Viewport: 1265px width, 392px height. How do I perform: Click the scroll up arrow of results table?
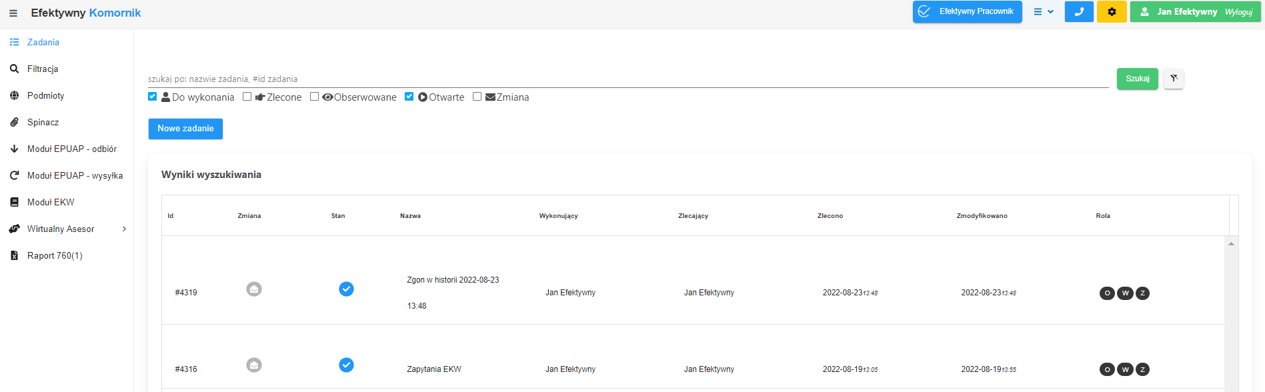1231,244
